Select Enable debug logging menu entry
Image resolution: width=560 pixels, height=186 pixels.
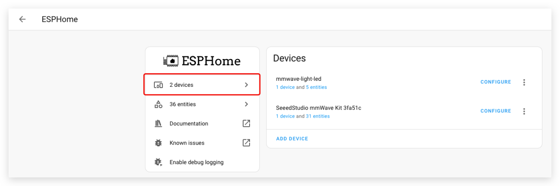202,162
